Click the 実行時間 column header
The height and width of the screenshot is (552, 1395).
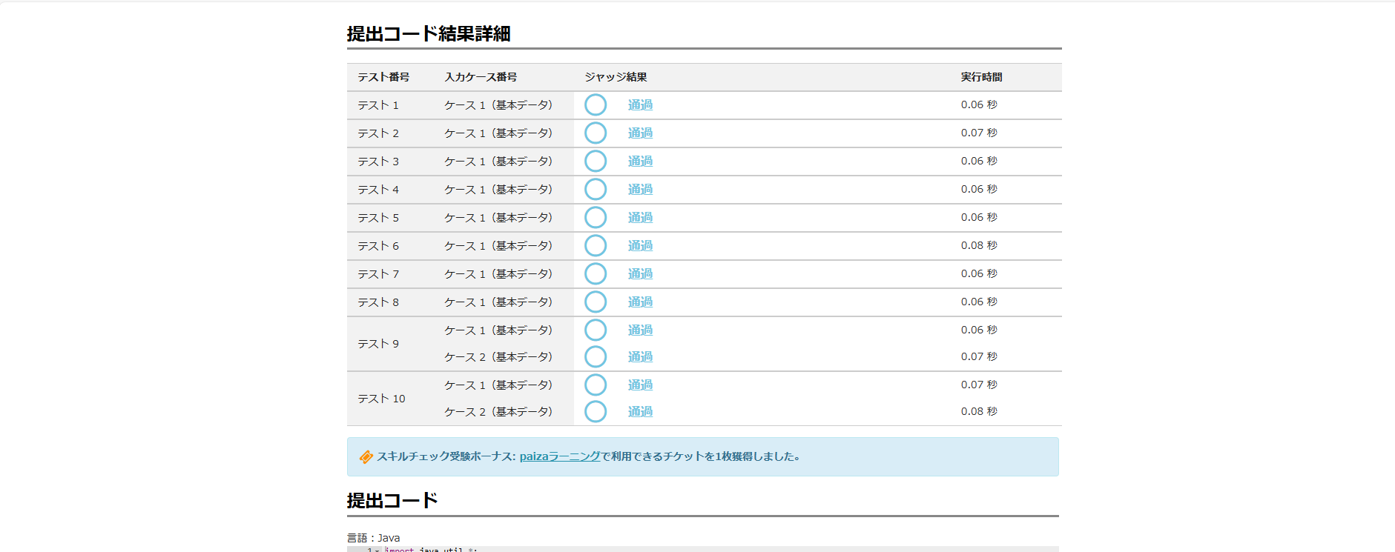pos(981,77)
